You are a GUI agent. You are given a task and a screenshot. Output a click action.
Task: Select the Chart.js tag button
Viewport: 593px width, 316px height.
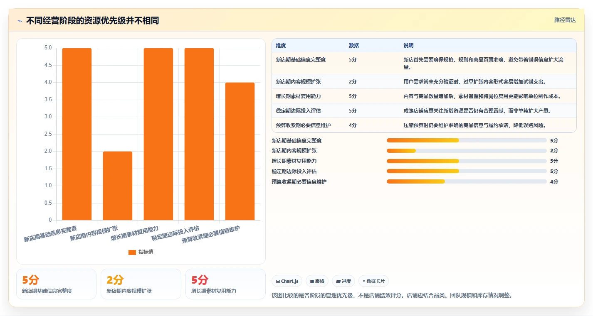[287, 281]
